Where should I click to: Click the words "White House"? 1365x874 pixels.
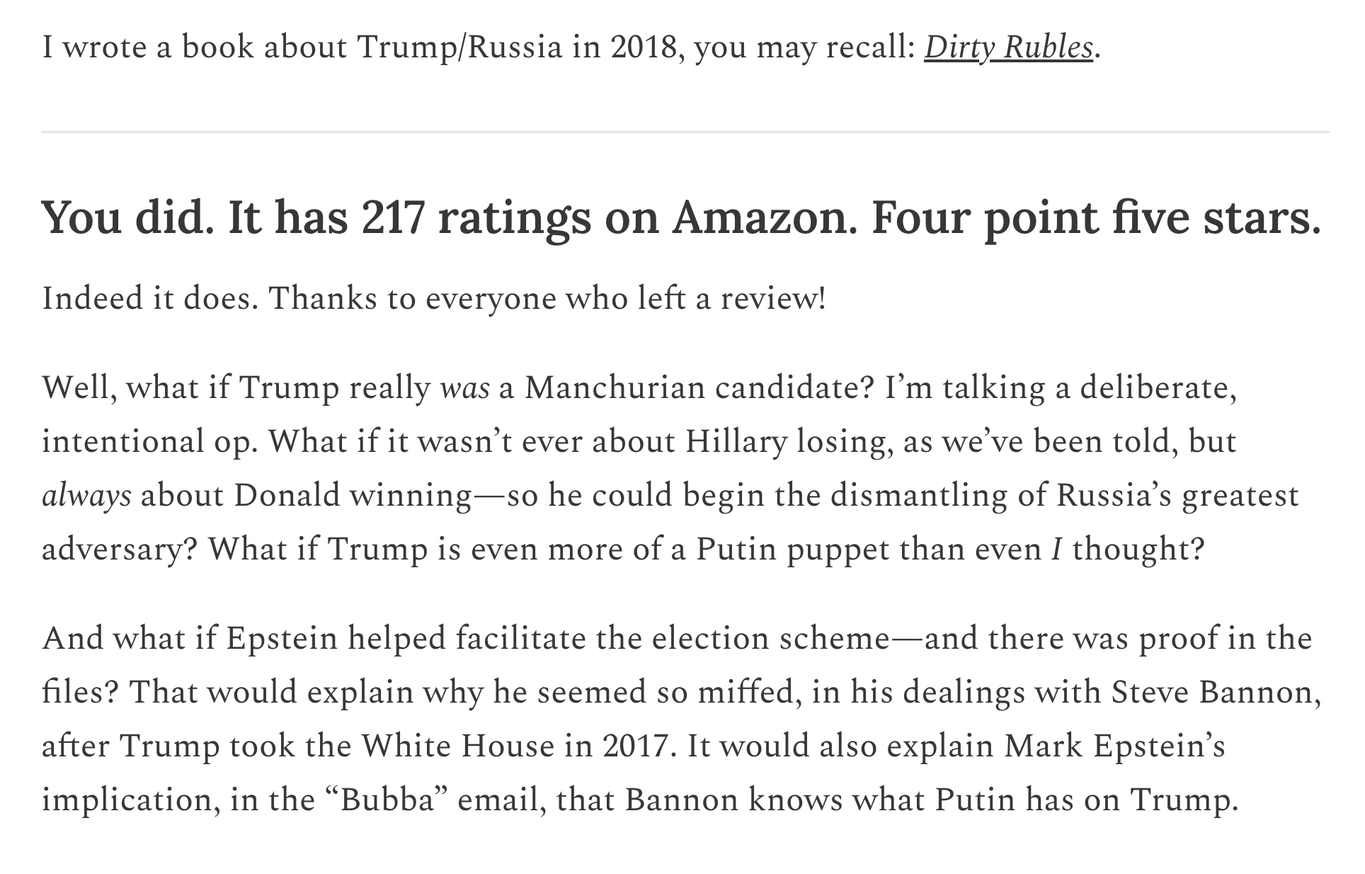pos(458,746)
